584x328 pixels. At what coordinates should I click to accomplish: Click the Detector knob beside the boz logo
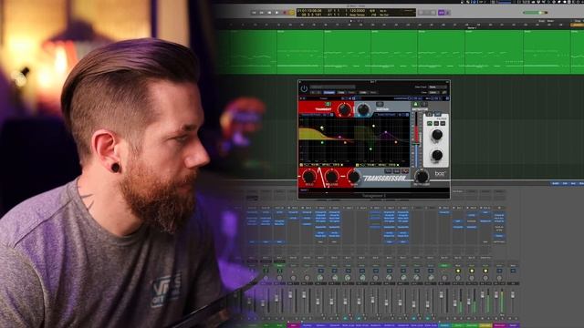coord(422,176)
